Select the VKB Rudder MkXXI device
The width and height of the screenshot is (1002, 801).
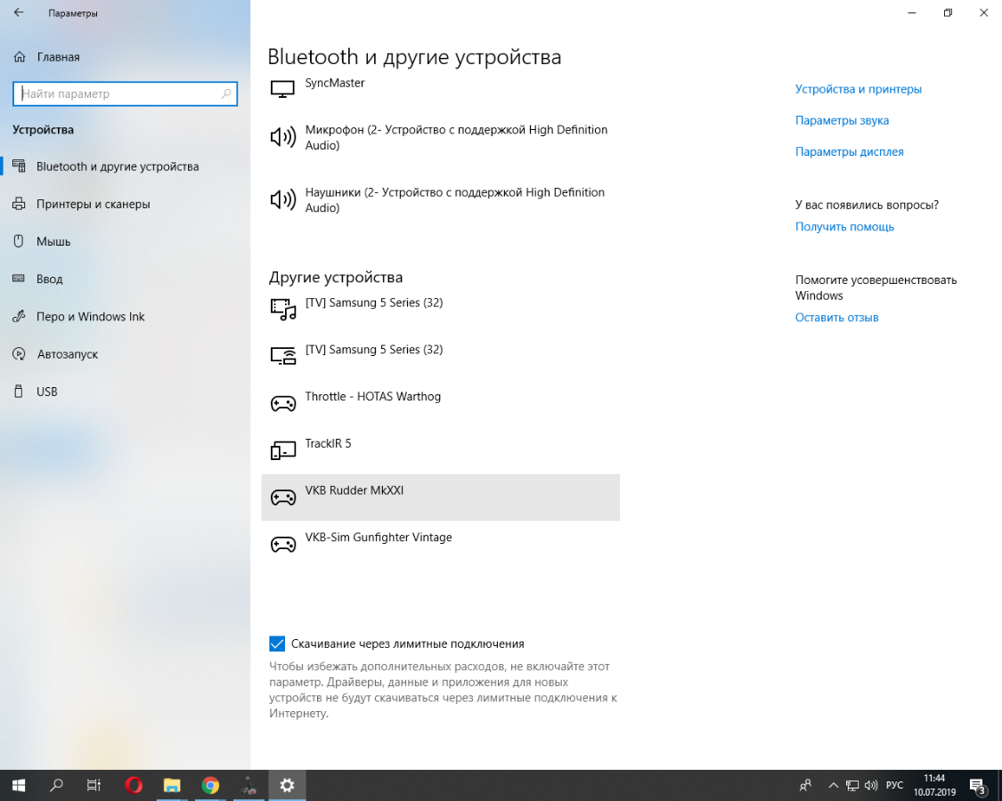pos(440,498)
